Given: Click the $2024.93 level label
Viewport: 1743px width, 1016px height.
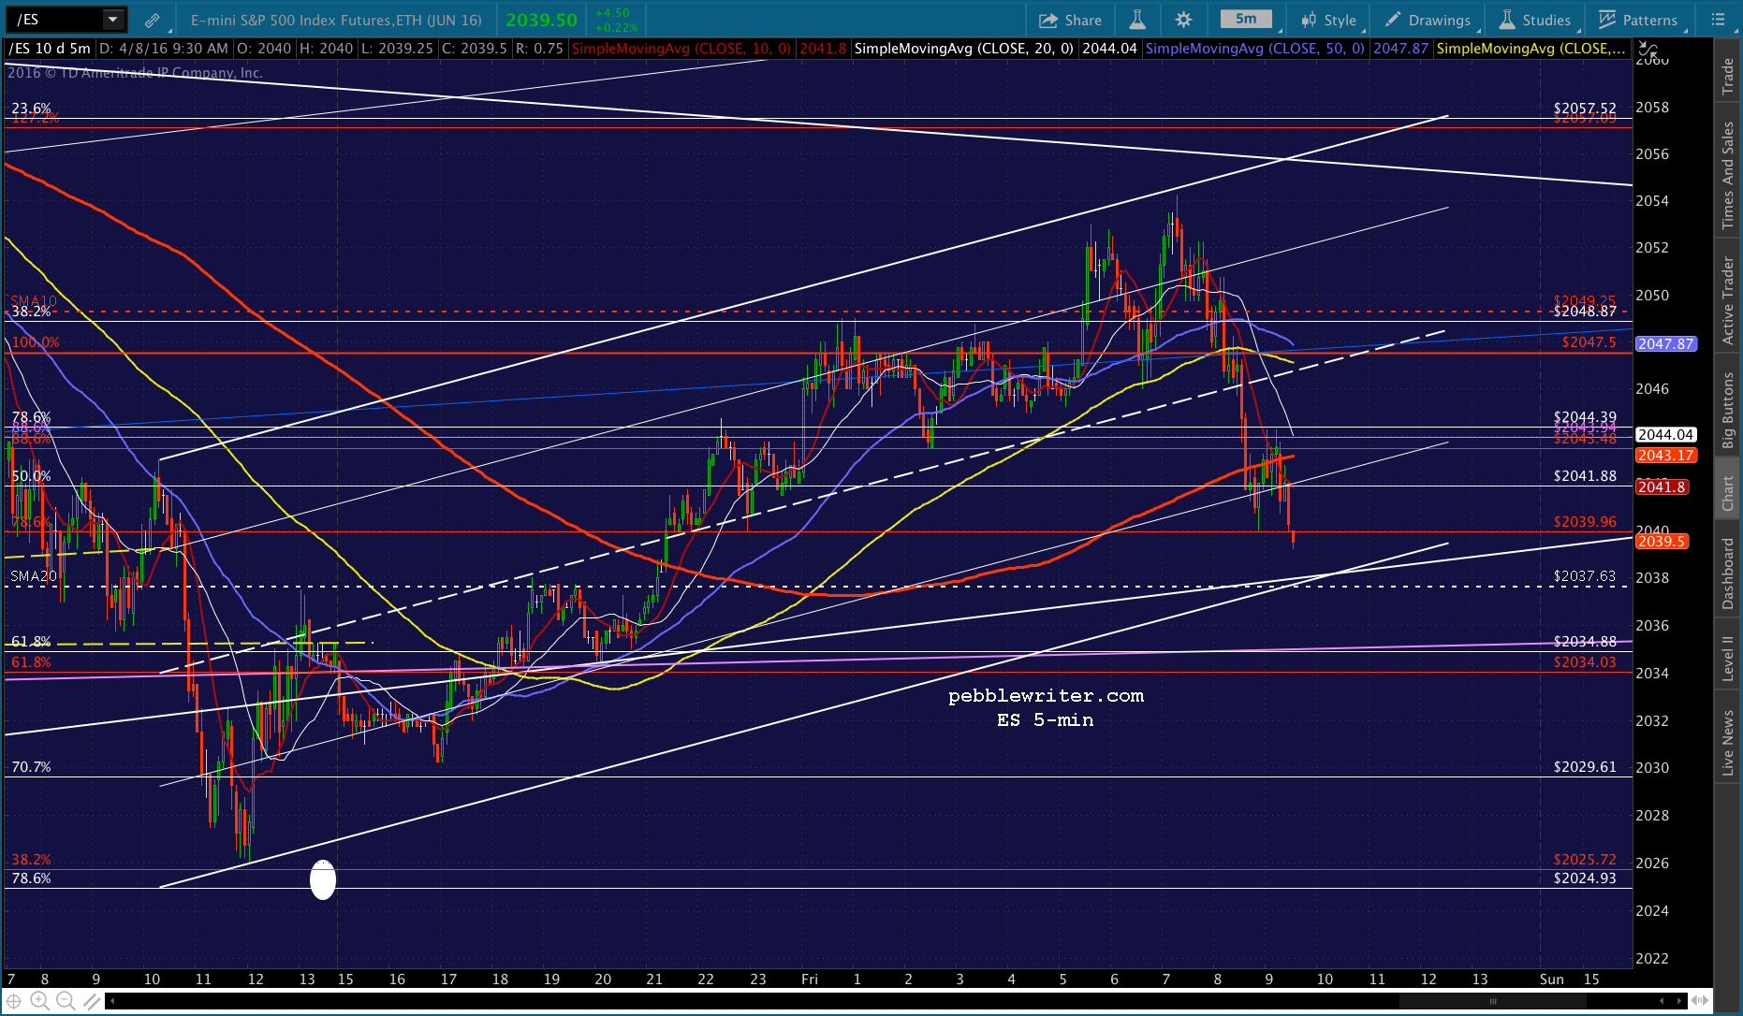Looking at the screenshot, I should pos(1585,878).
